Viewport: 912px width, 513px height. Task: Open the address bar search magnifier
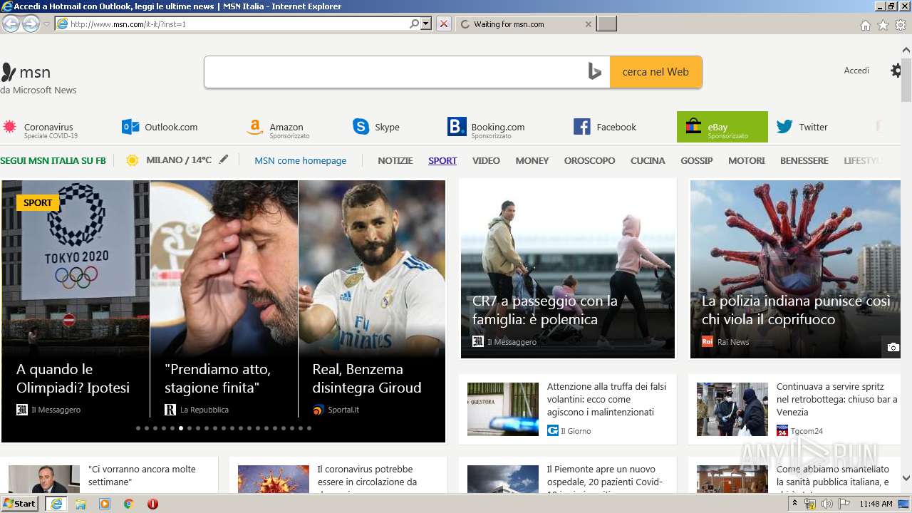[414, 24]
